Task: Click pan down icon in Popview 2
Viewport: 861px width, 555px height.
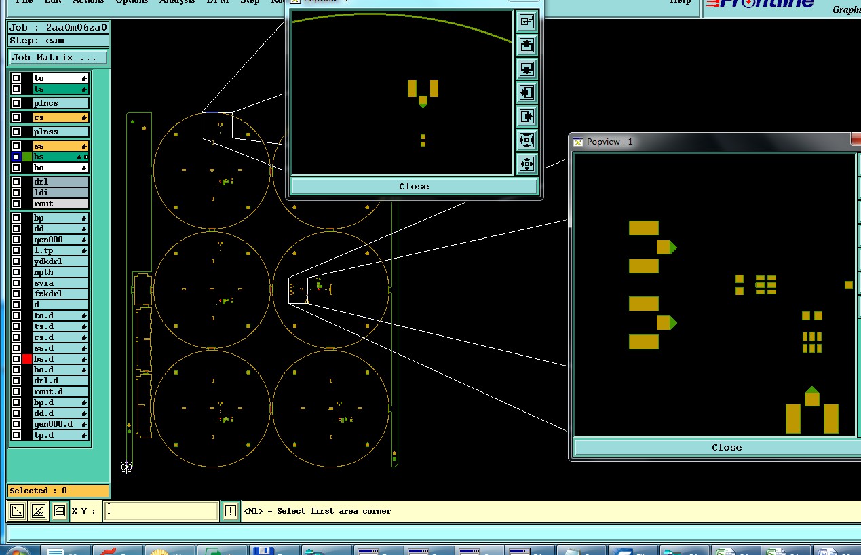Action: pyautogui.click(x=527, y=69)
